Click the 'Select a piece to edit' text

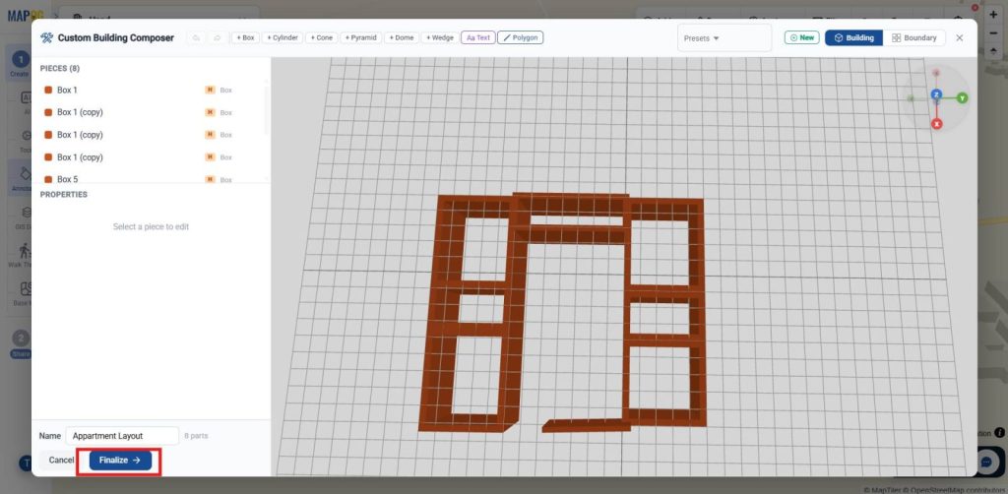(151, 226)
